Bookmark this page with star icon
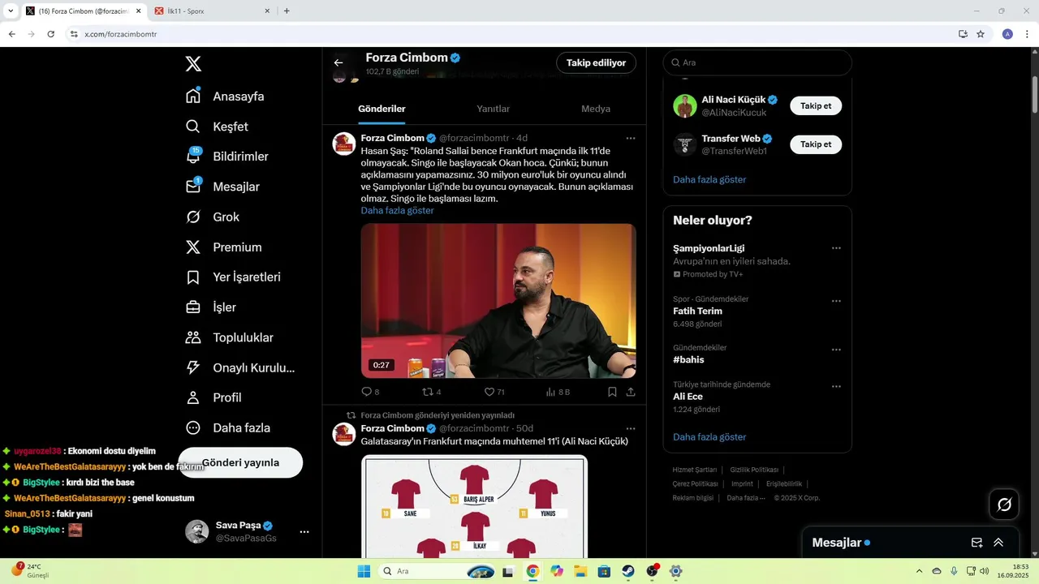This screenshot has width=1039, height=584. 981,34
